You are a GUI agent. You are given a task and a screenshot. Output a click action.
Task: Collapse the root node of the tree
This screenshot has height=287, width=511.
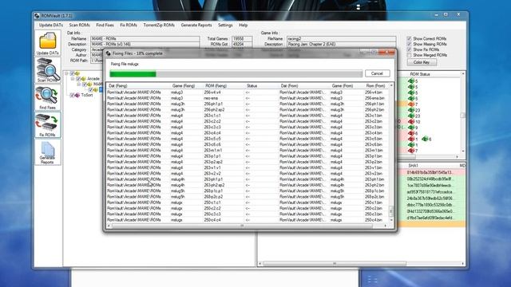tap(67, 73)
